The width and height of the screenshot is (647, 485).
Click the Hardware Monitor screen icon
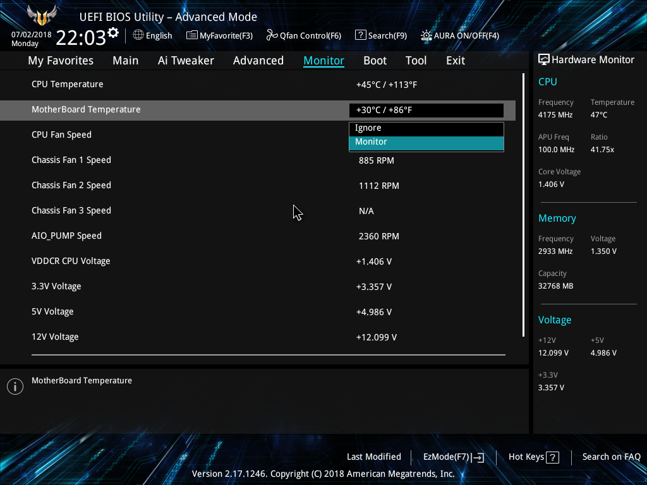(544, 60)
